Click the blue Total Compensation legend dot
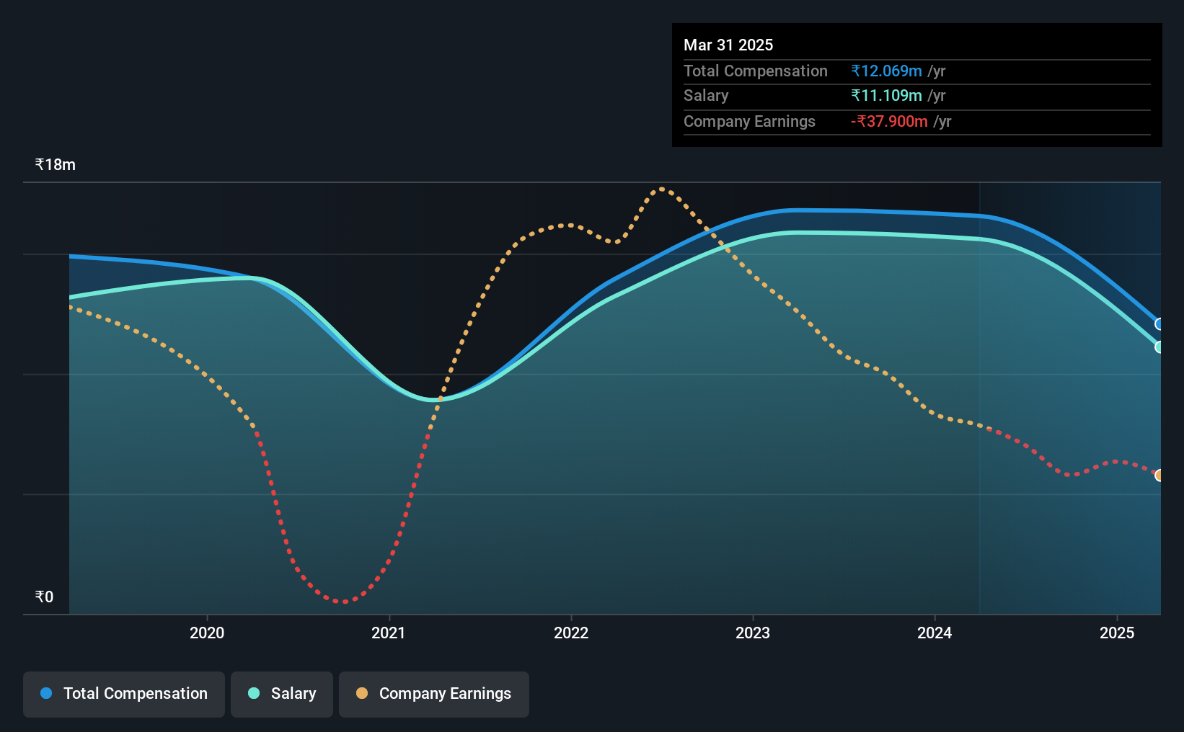 coord(46,693)
